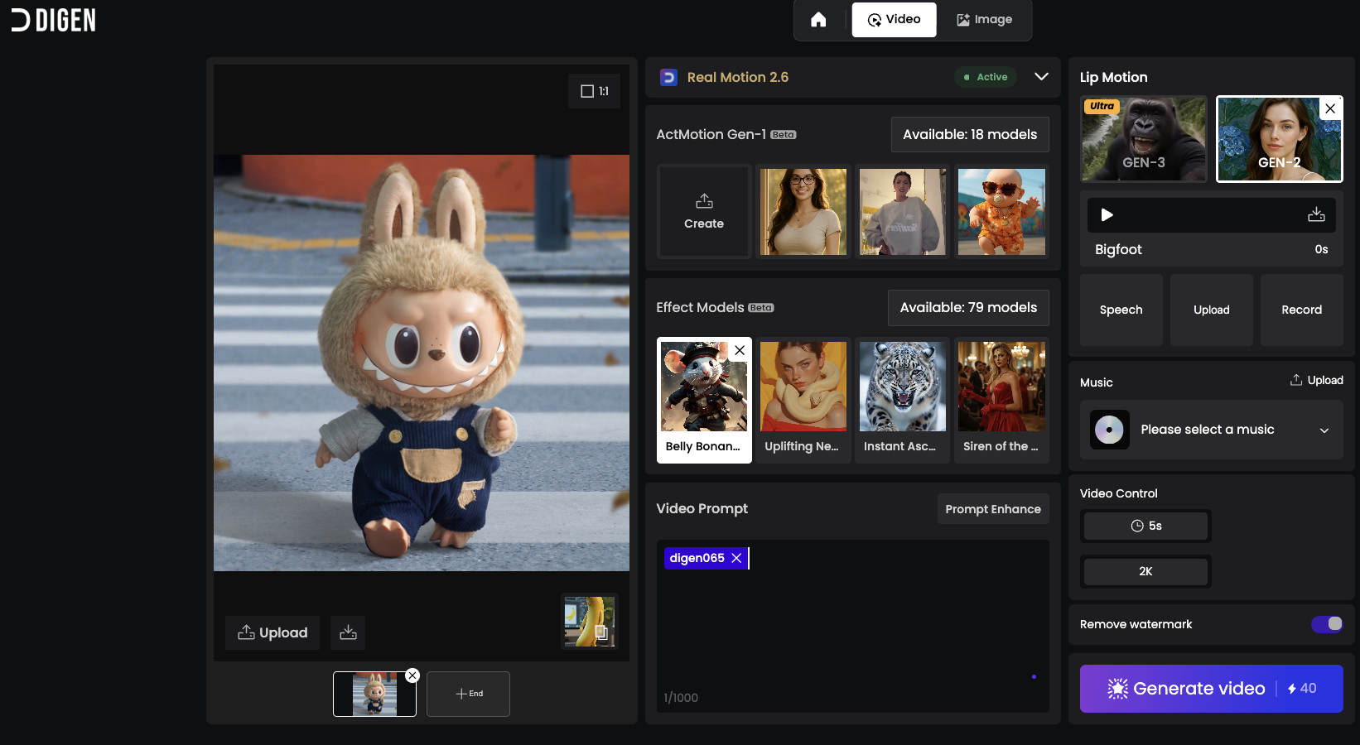Select the Labubu start frame thumbnail
The image size is (1360, 745).
coord(374,694)
